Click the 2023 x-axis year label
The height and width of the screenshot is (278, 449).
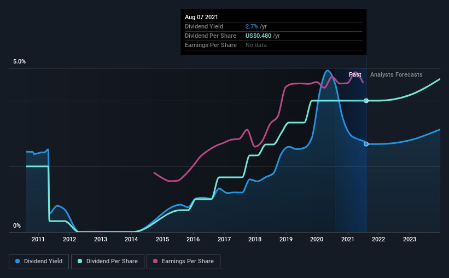(x=410, y=239)
